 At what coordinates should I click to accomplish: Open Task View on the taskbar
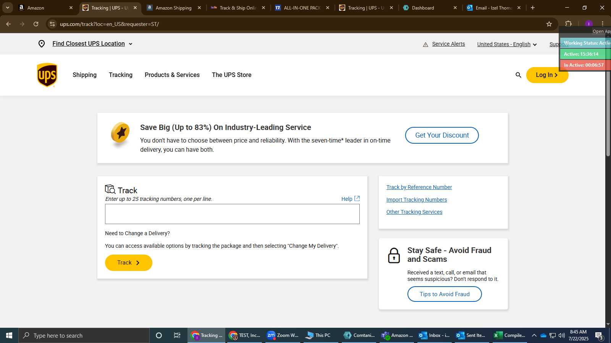click(x=177, y=335)
